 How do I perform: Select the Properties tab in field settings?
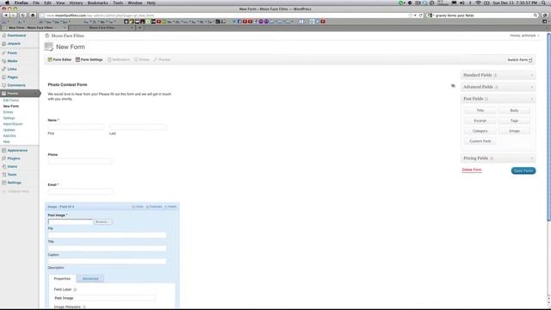[62, 279]
